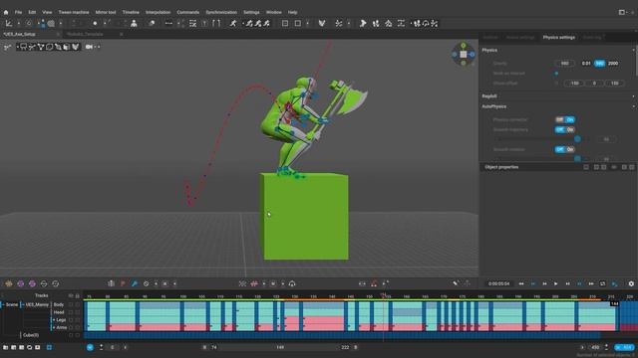The width and height of the screenshot is (638, 358).
Task: Open dropdown arrow next to camera icon
Action: click(98, 47)
